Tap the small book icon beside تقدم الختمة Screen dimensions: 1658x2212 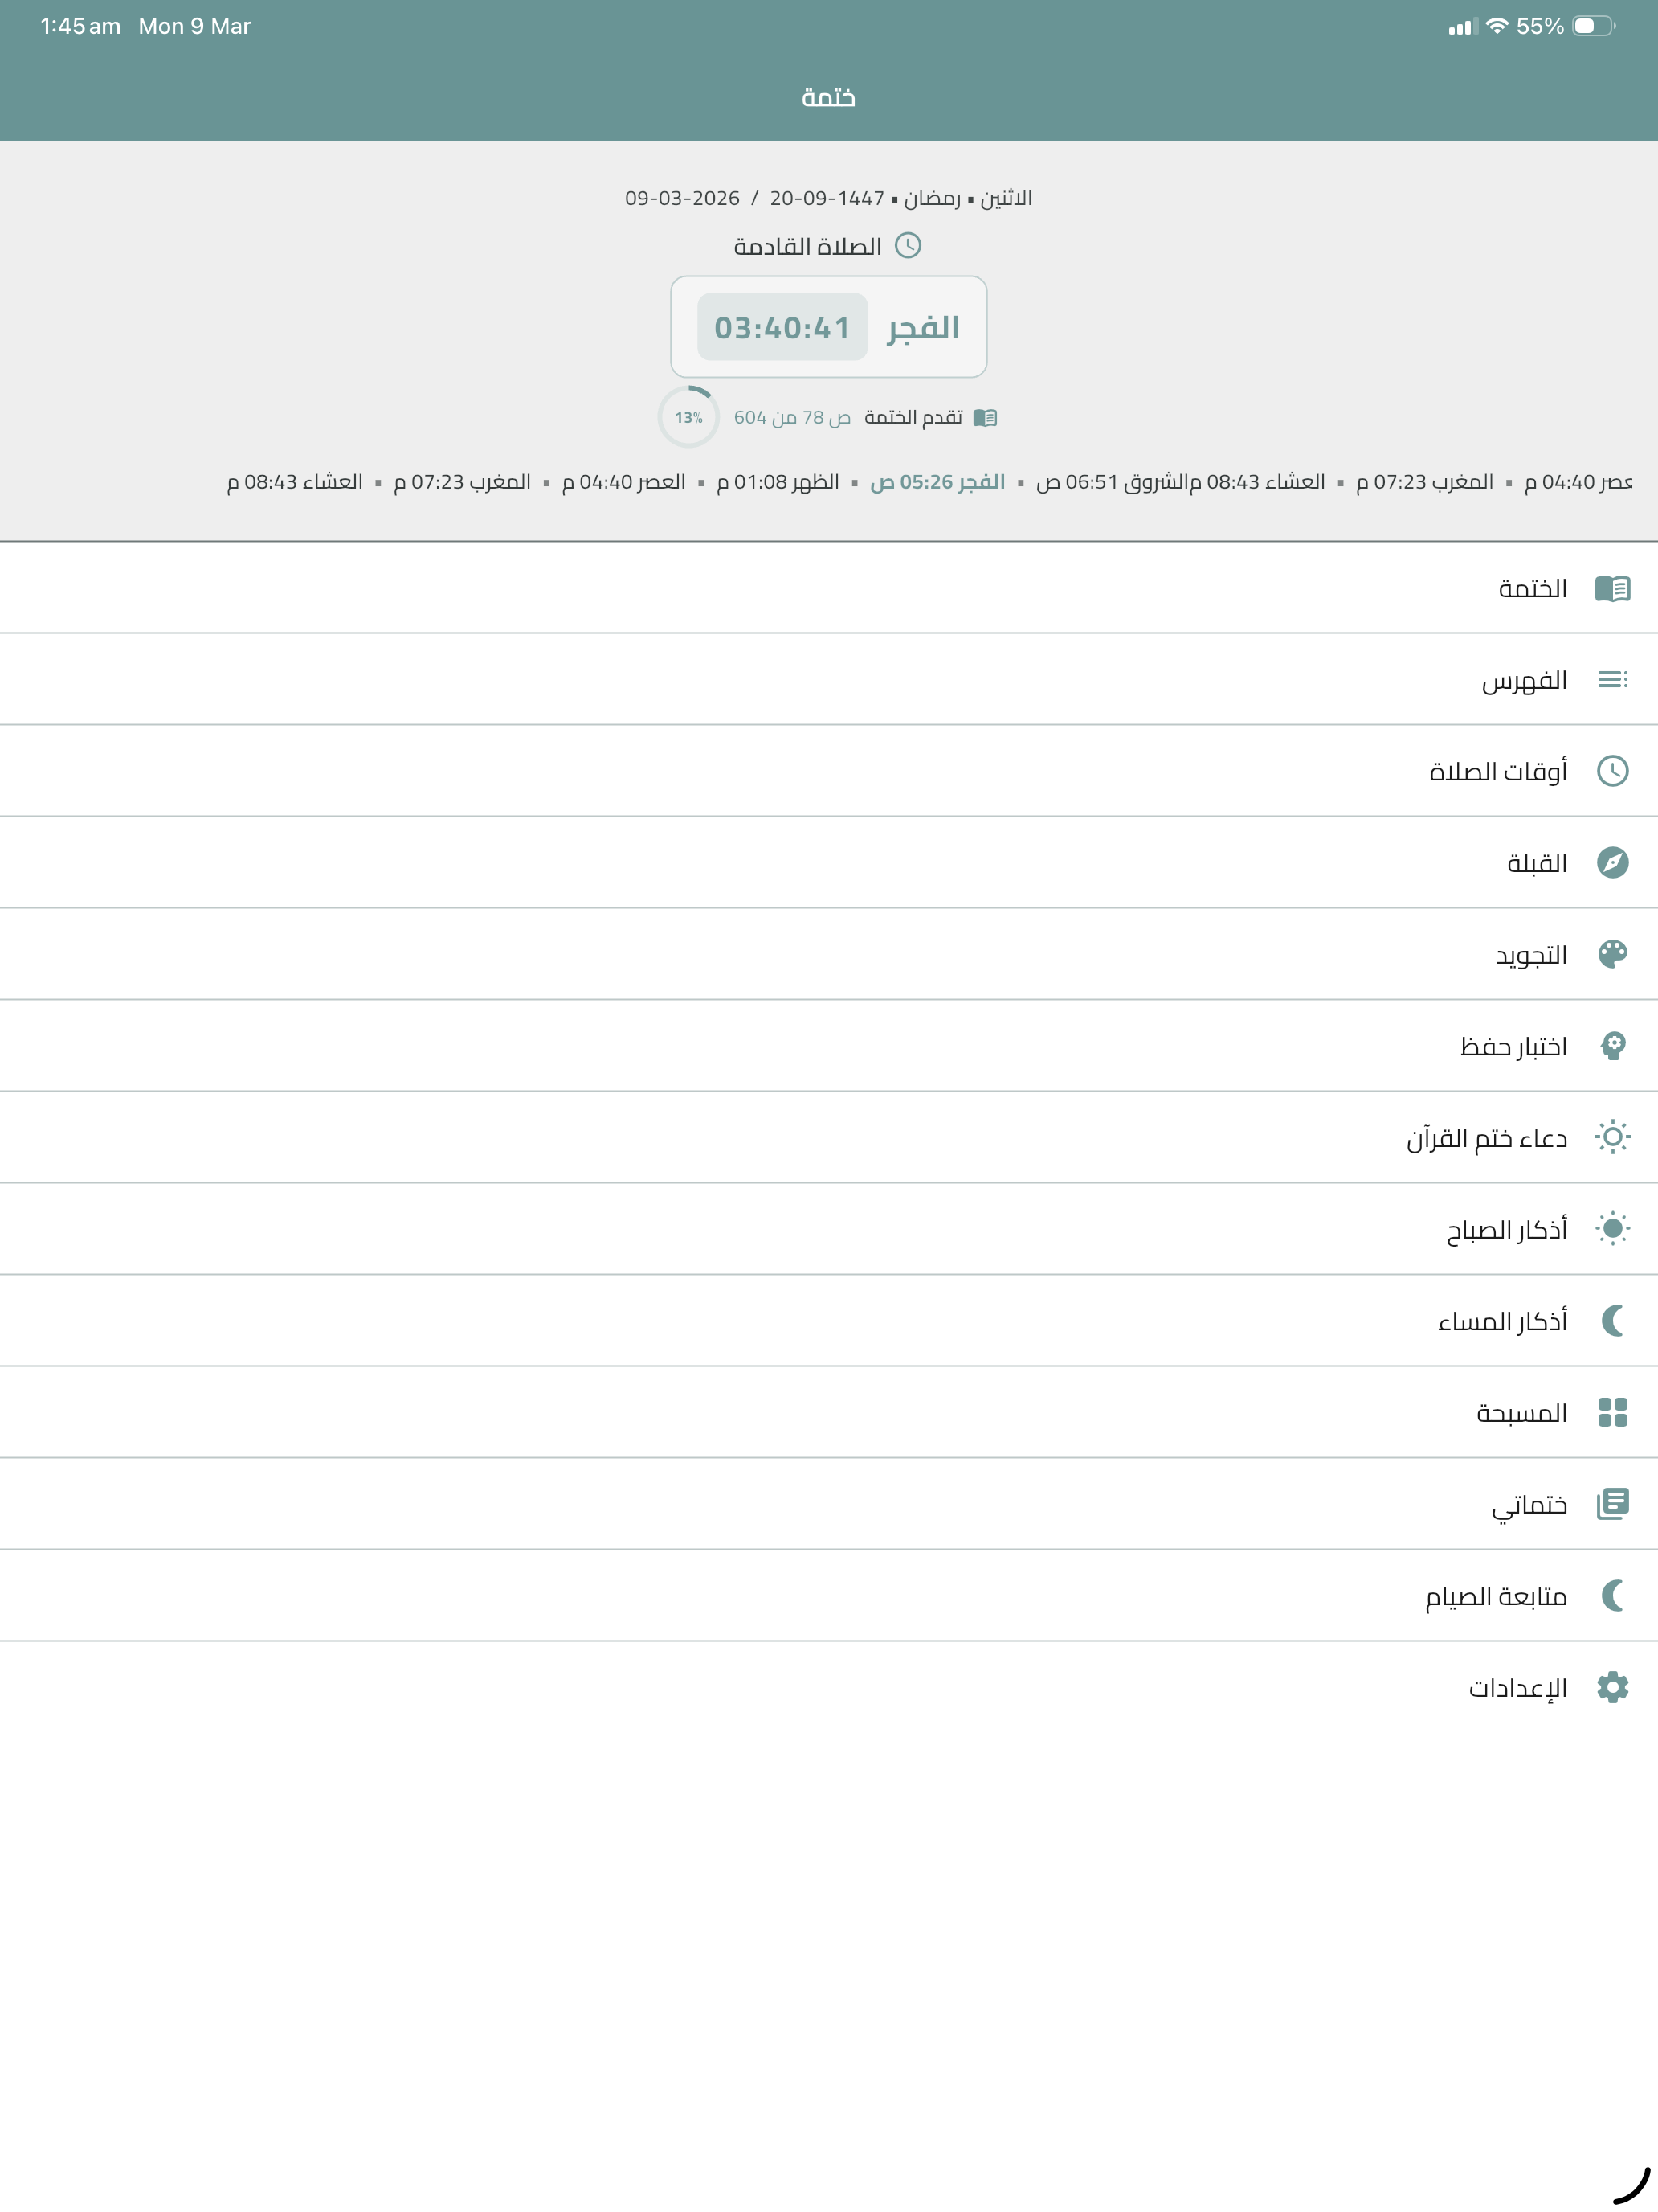point(986,418)
